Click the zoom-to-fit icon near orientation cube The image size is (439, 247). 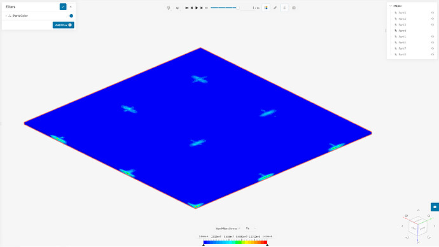[407, 216]
